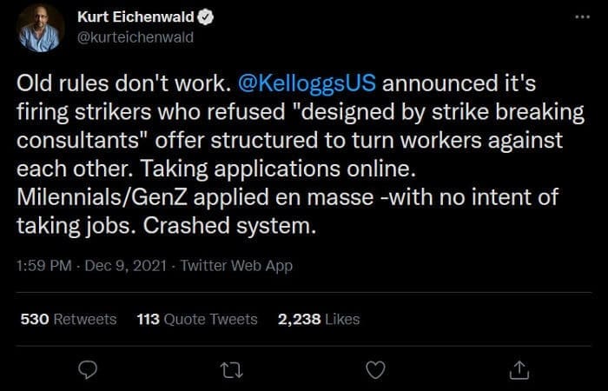Click the phrase 'Taking applications online.'

point(278,169)
